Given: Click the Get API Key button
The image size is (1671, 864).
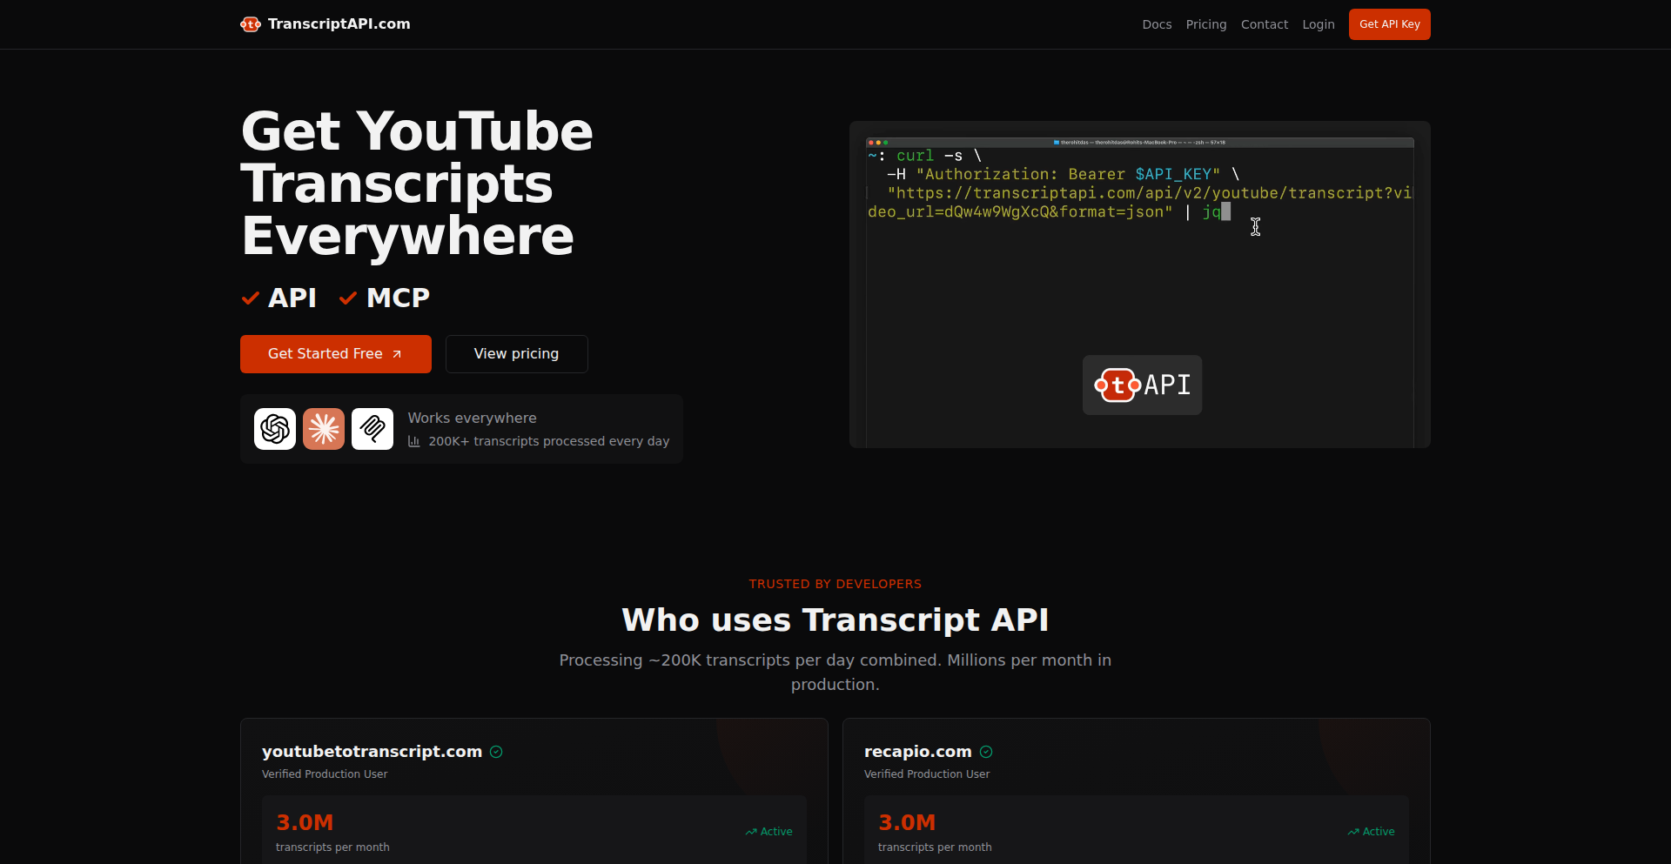Looking at the screenshot, I should click(1389, 24).
